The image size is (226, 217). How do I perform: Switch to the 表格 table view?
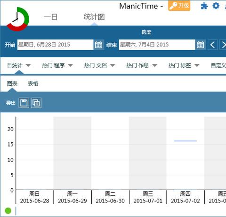point(33,84)
